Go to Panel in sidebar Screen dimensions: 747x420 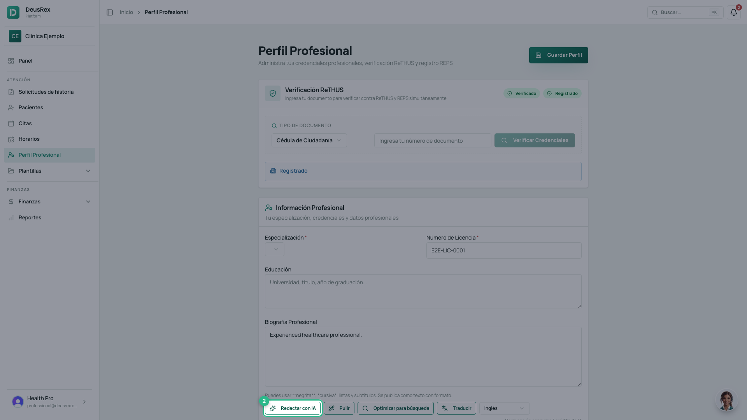49,61
